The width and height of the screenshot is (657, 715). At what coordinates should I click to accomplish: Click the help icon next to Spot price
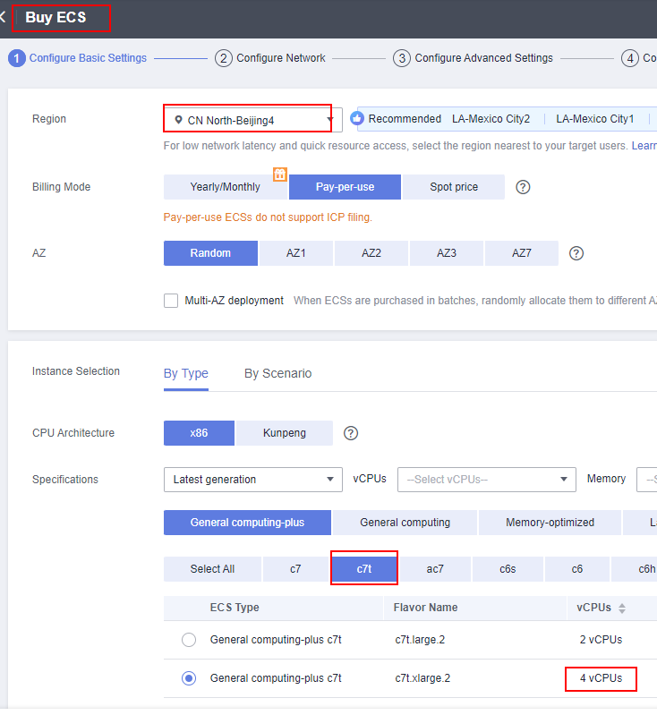pyautogui.click(x=524, y=187)
